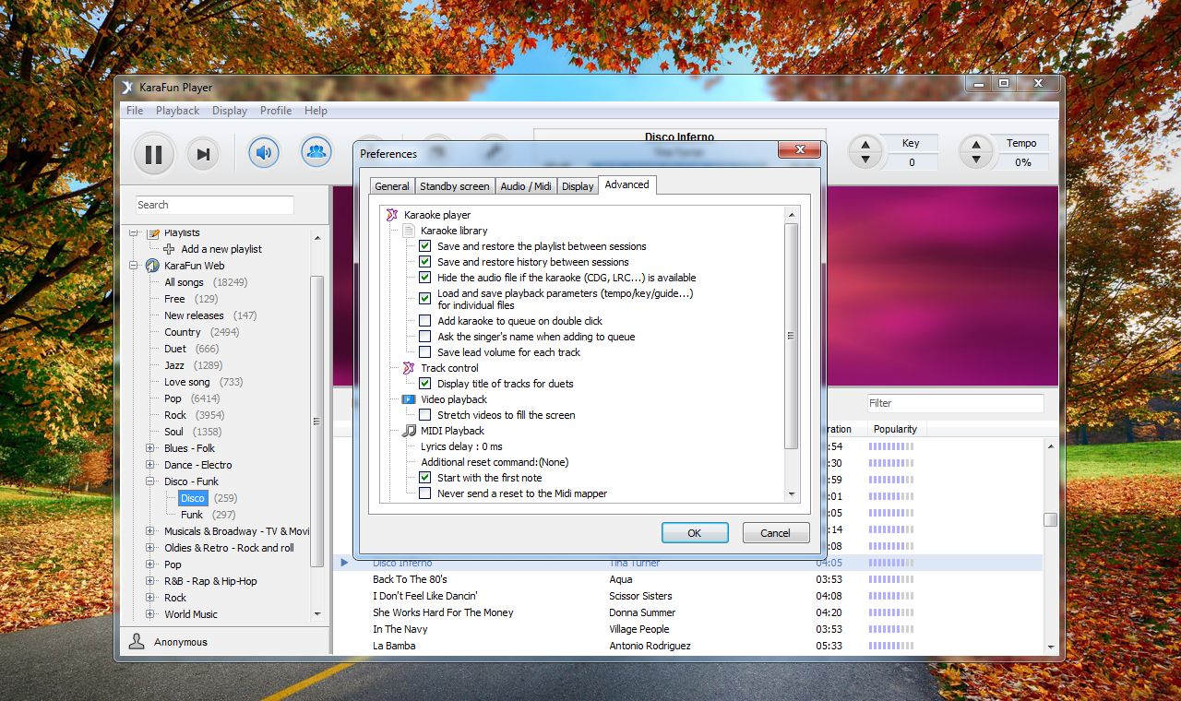
Task: Enable Never send a reset to Midi mapper
Action: pyautogui.click(x=425, y=493)
